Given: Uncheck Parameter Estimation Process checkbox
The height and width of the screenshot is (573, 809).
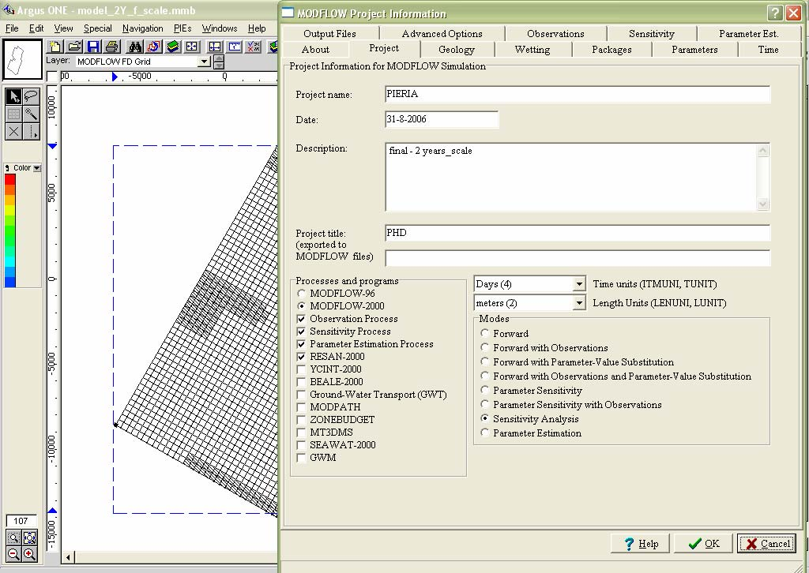Looking at the screenshot, I should pos(301,343).
